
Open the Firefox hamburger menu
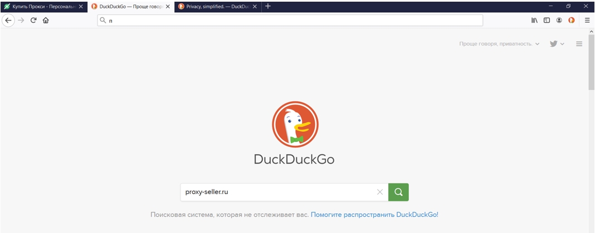587,21
